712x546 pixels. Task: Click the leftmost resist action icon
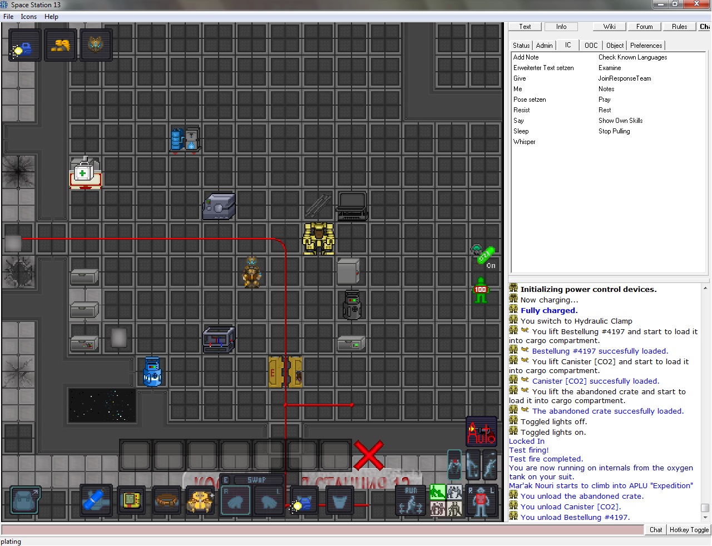[x=454, y=465]
